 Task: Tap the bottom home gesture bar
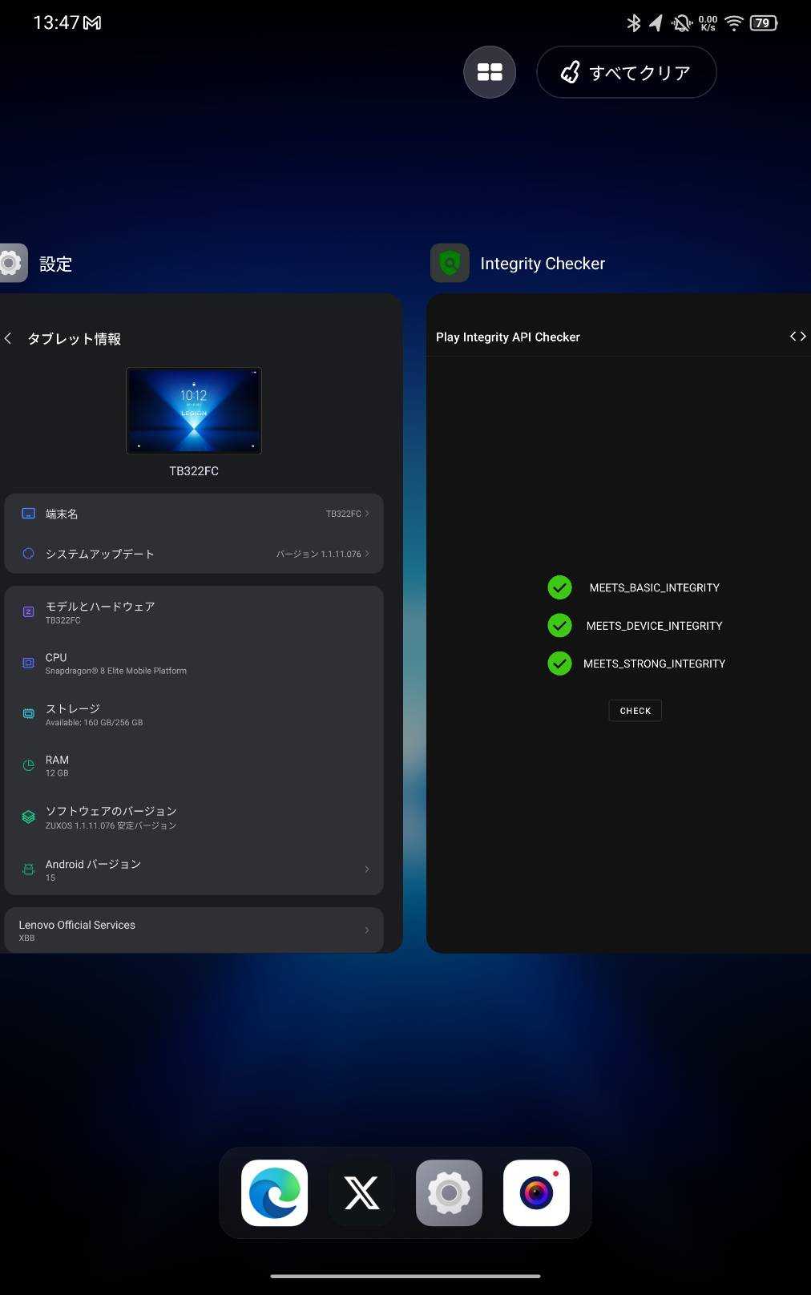405,1276
